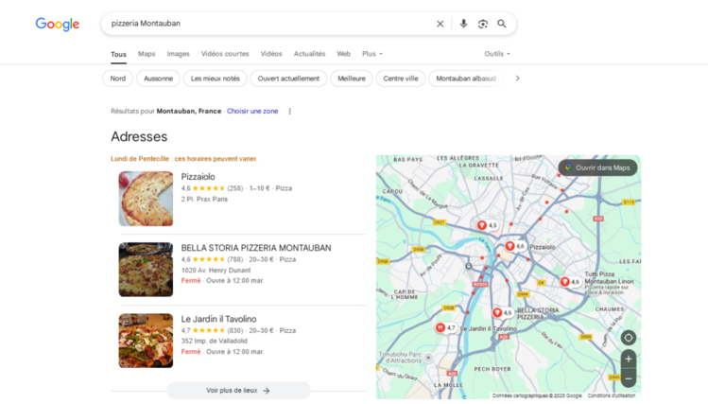Open the Outils dropdown

(x=496, y=54)
